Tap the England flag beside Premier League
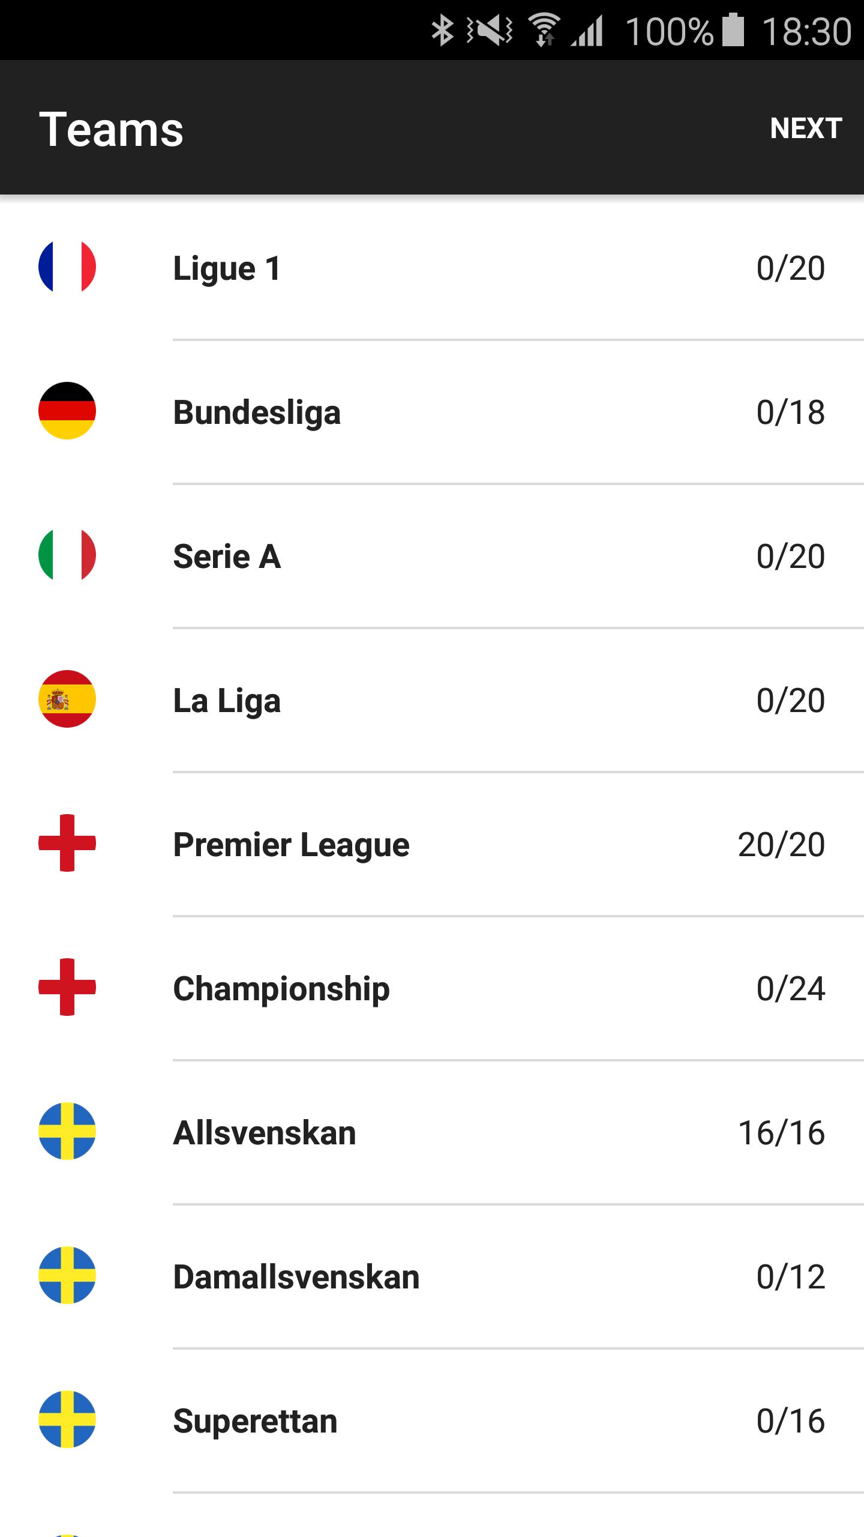This screenshot has width=864, height=1537. [67, 843]
